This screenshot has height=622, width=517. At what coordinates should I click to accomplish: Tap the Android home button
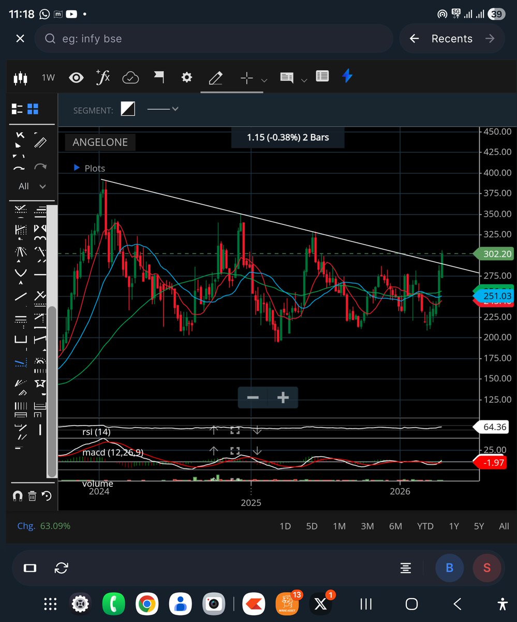click(412, 604)
